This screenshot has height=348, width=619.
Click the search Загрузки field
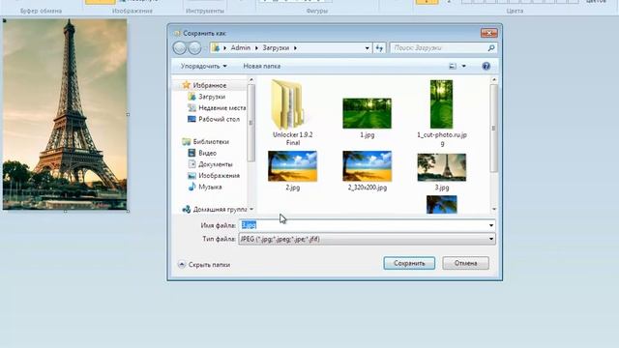point(438,47)
